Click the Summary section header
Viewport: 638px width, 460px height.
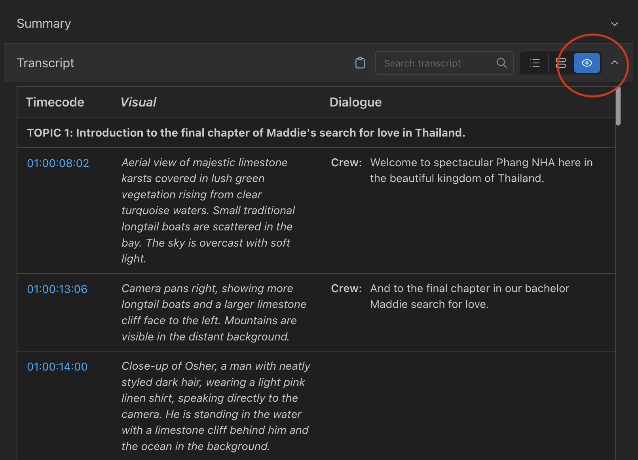[x=44, y=24]
